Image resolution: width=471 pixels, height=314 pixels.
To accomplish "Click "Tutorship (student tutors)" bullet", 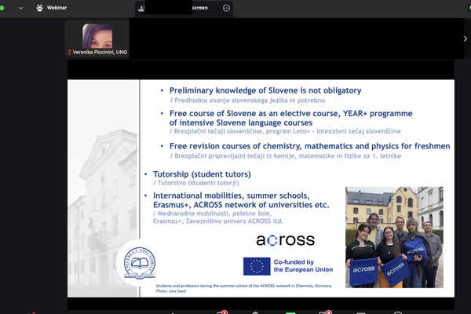I will (202, 174).
